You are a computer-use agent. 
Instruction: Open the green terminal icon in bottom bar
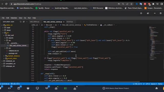click(66, 88)
